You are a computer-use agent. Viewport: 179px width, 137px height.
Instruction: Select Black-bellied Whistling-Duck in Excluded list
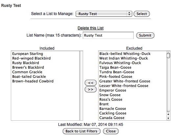click(133, 54)
